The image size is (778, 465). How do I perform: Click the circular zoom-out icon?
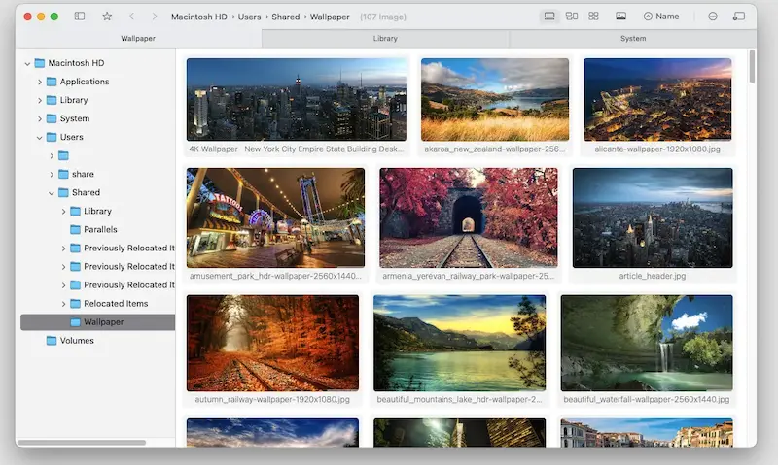click(713, 17)
